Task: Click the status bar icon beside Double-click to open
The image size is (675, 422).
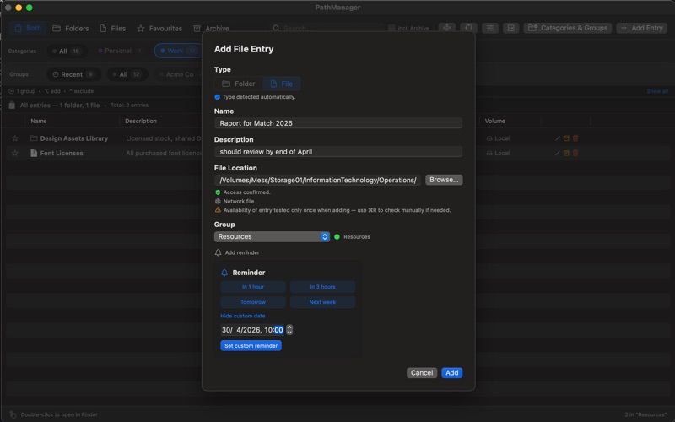Action: (13, 414)
